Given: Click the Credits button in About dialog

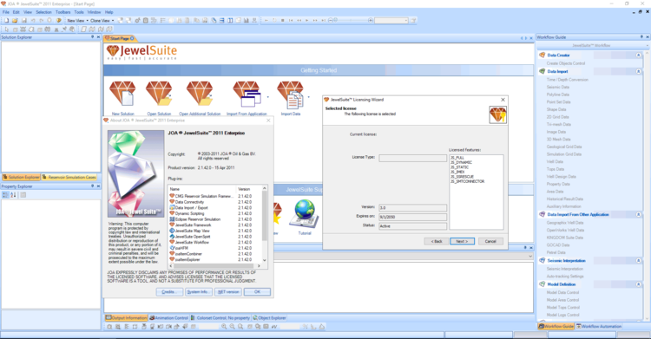Looking at the screenshot, I should [169, 291].
